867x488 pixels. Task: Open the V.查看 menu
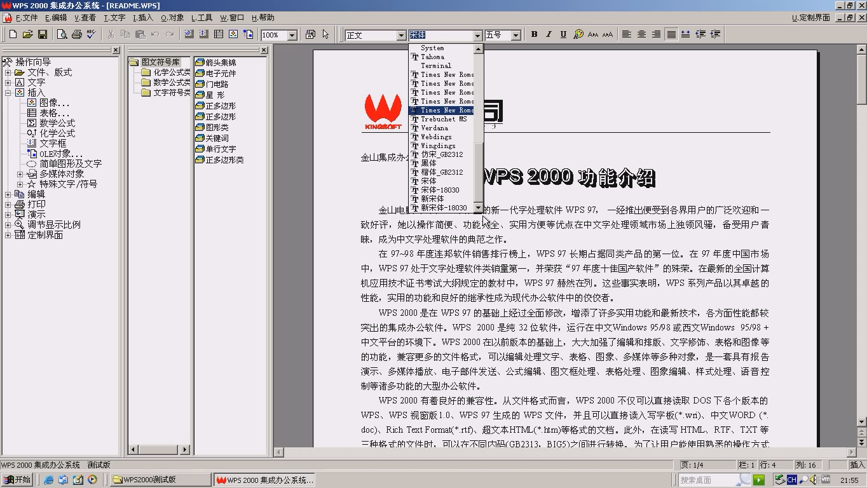click(x=85, y=18)
